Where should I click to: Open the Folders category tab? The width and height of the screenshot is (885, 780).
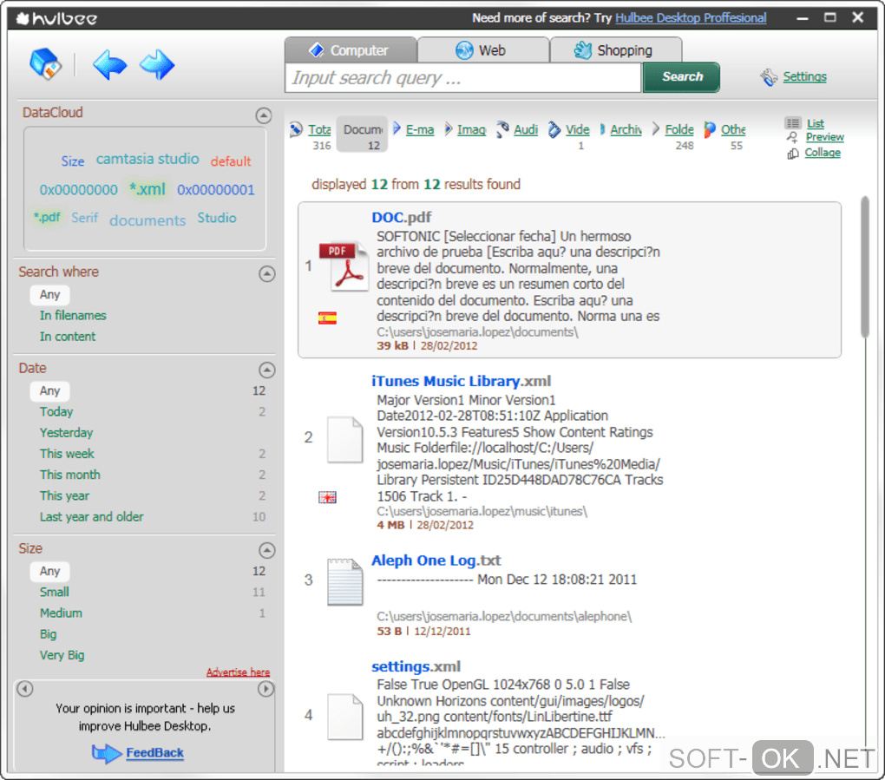point(679,130)
